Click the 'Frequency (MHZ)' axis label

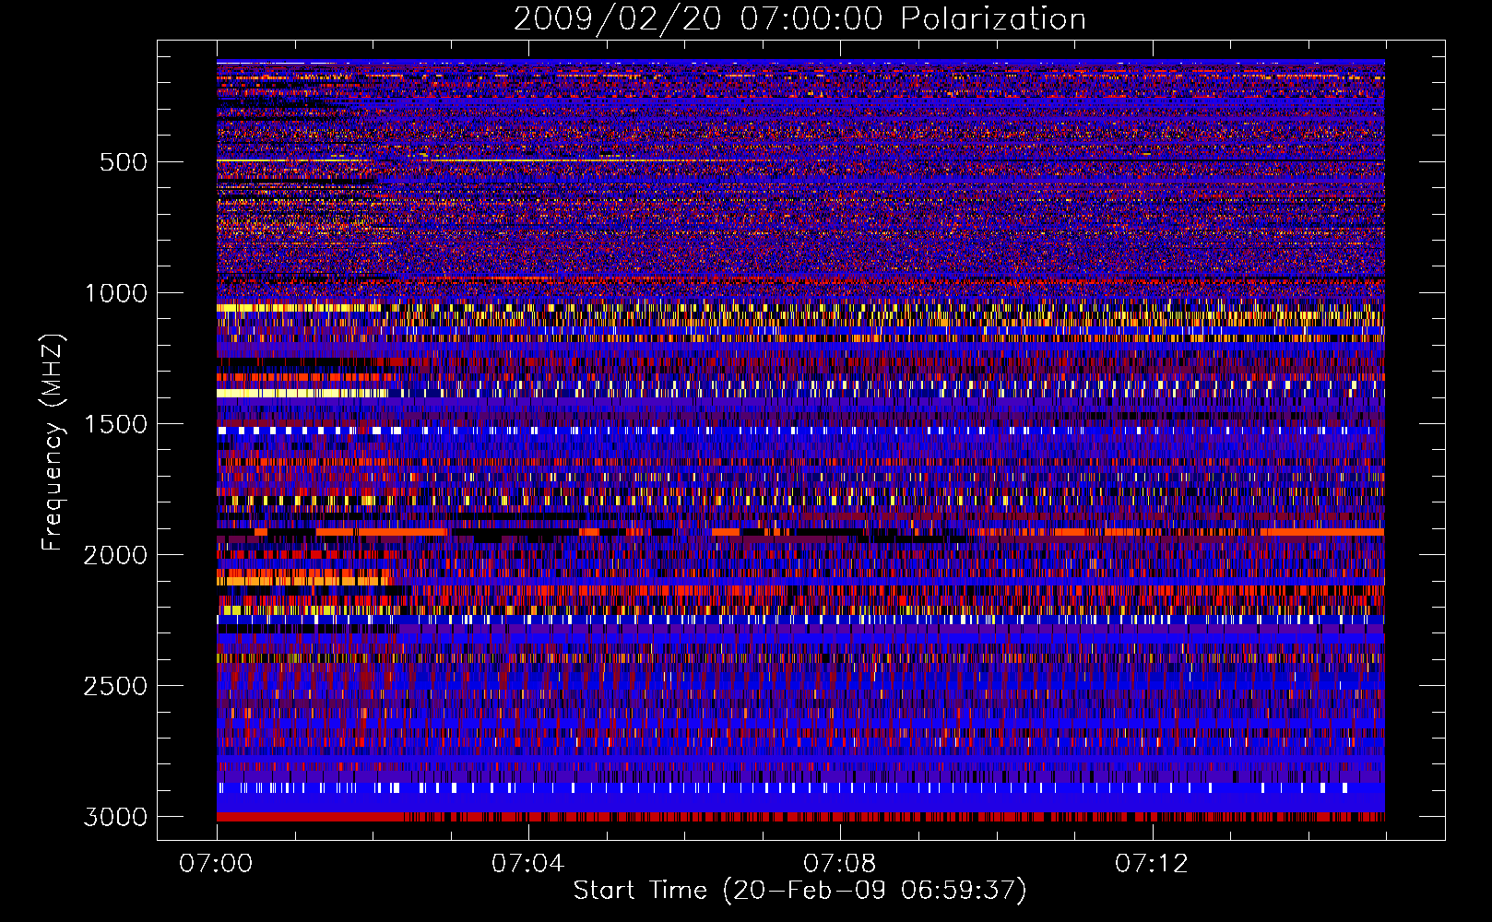tap(53, 443)
